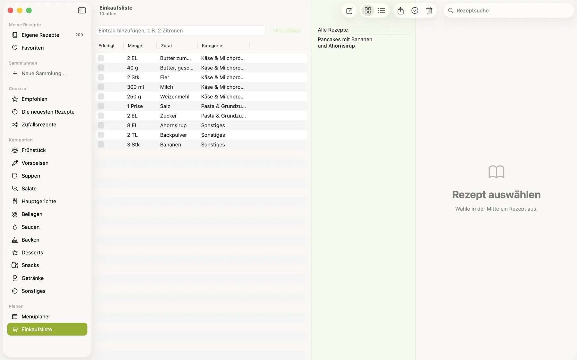Select Sonstiges category in sidebar
The height and width of the screenshot is (360, 577).
47,291
